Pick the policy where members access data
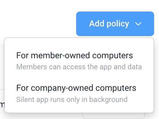Viewport: 159px width, 119px height. coord(79,61)
